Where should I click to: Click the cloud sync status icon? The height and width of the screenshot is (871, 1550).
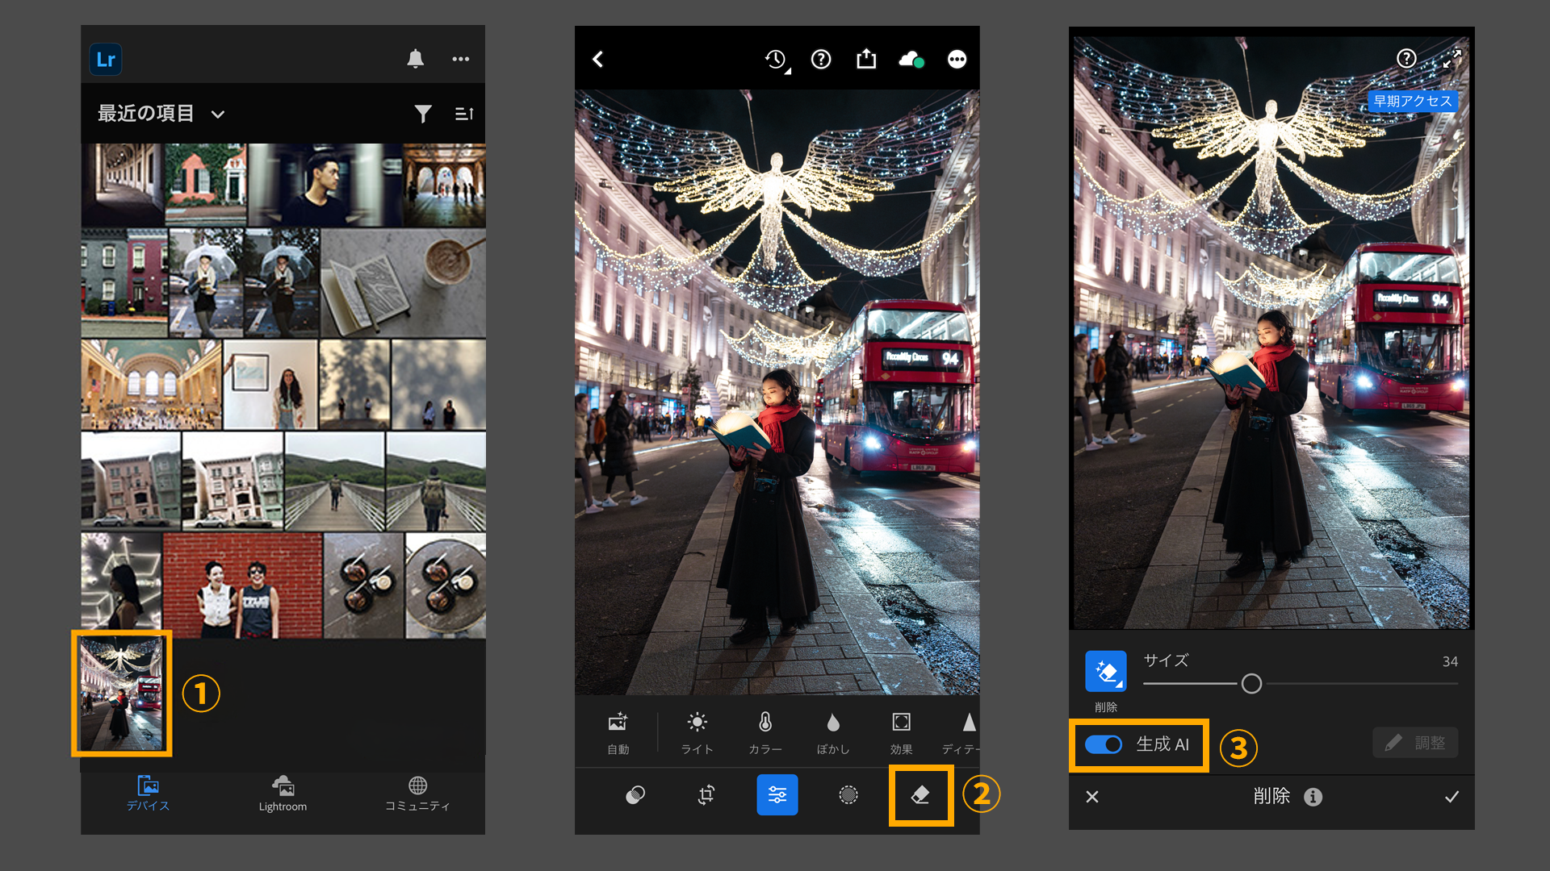pyautogui.click(x=911, y=59)
